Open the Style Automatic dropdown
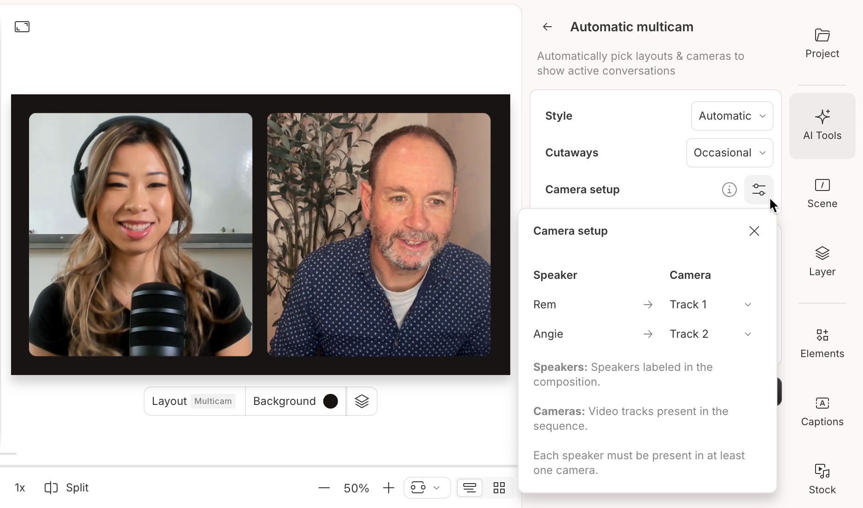Image resolution: width=863 pixels, height=508 pixels. tap(732, 116)
